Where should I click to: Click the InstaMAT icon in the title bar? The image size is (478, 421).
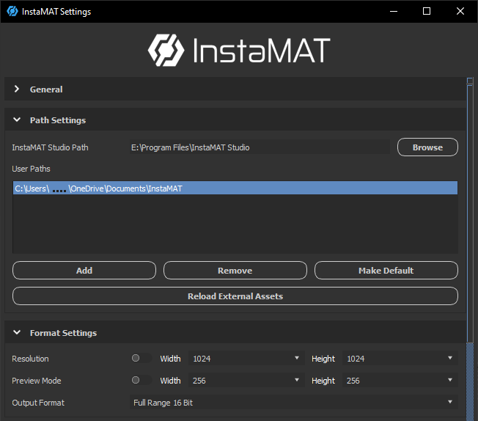click(x=12, y=11)
